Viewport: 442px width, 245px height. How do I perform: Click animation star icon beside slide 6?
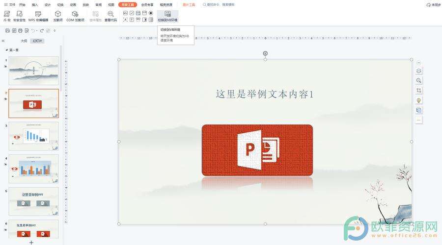(x=5, y=229)
